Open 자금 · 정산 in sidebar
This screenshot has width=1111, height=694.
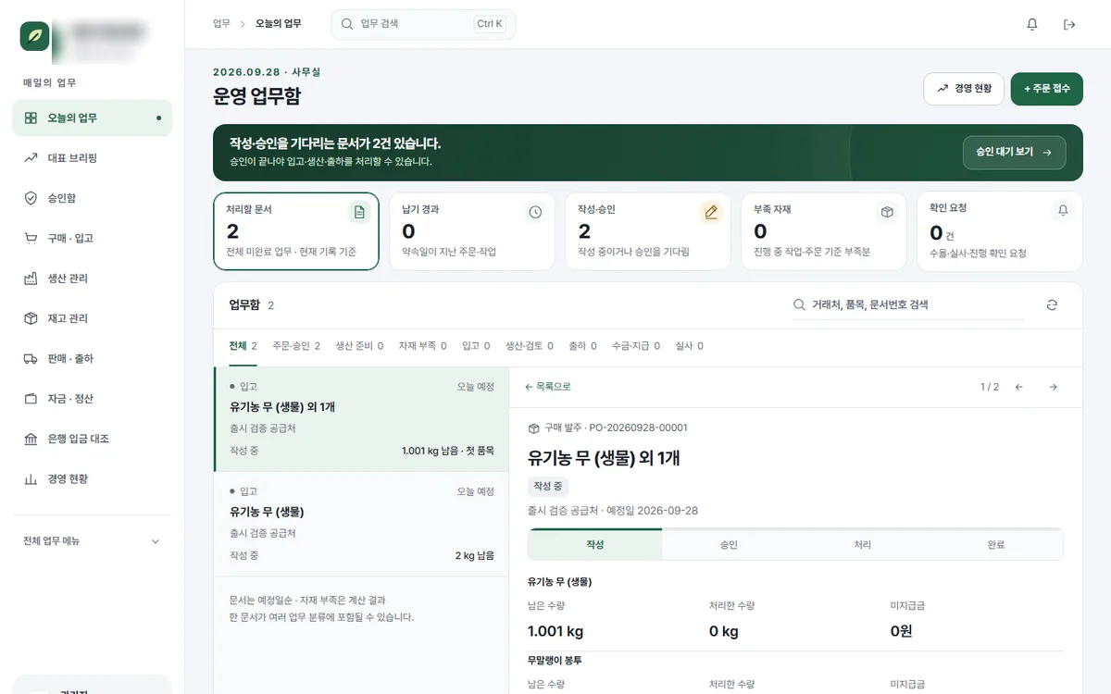pyautogui.click(x=92, y=399)
